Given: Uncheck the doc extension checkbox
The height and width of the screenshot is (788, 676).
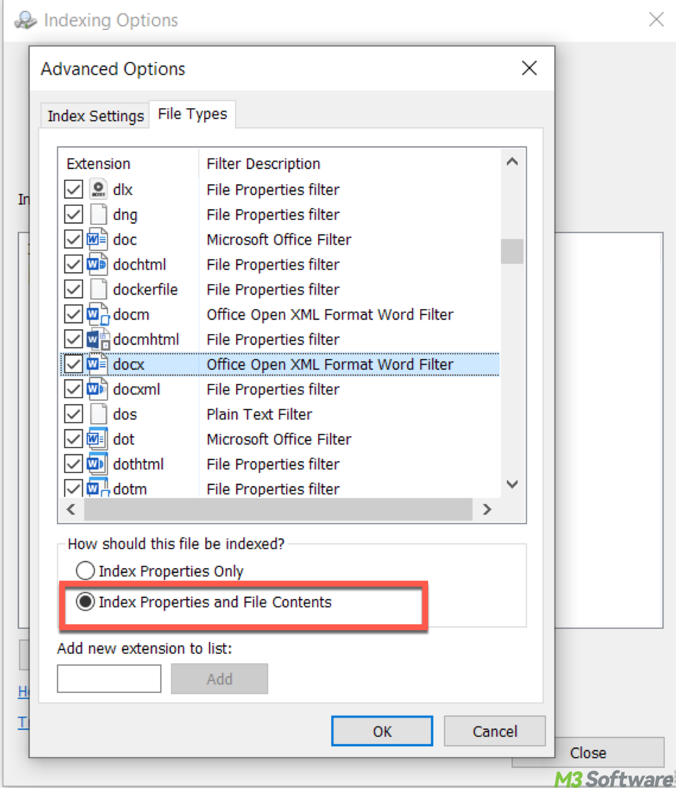Looking at the screenshot, I should [73, 239].
